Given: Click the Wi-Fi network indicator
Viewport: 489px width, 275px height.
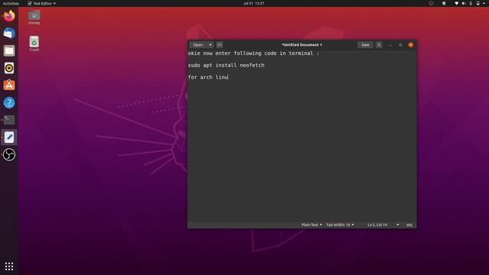Looking at the screenshot, I should click(457, 3).
